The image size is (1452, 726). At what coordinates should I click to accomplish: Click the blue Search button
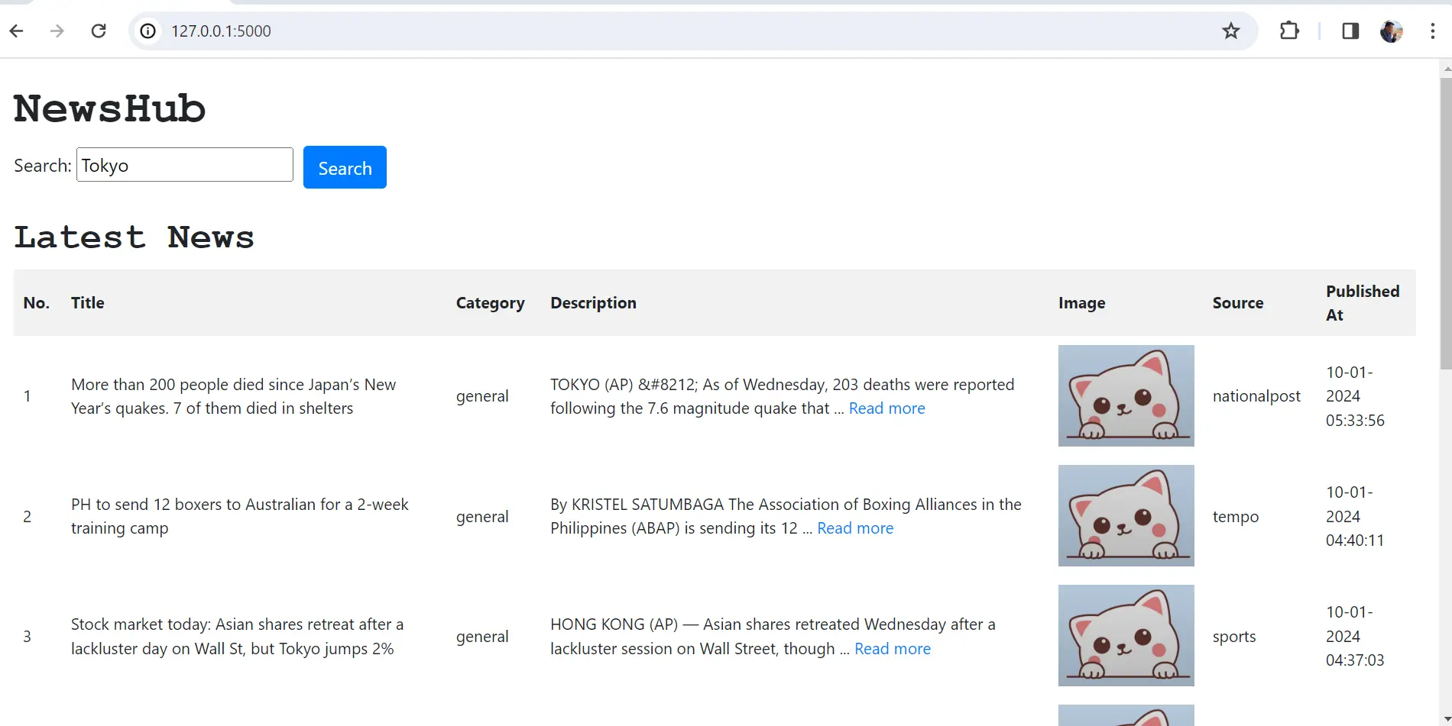pyautogui.click(x=345, y=167)
